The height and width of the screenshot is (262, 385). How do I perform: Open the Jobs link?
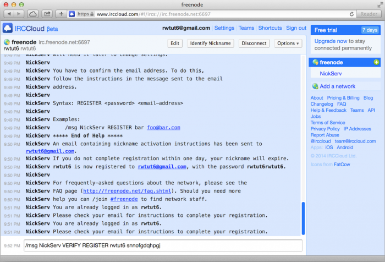pos(316,117)
